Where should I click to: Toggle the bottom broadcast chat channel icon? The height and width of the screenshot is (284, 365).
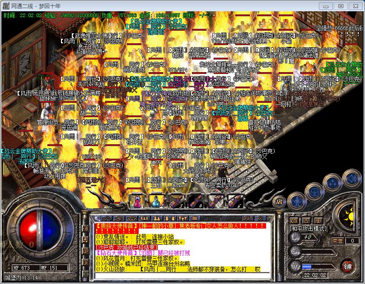pos(85,274)
